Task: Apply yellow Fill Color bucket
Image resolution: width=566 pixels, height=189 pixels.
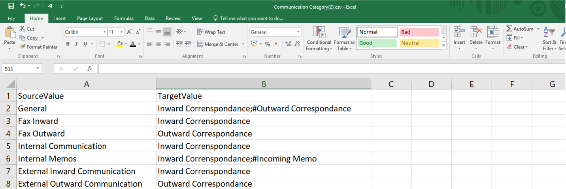Action: (x=119, y=44)
